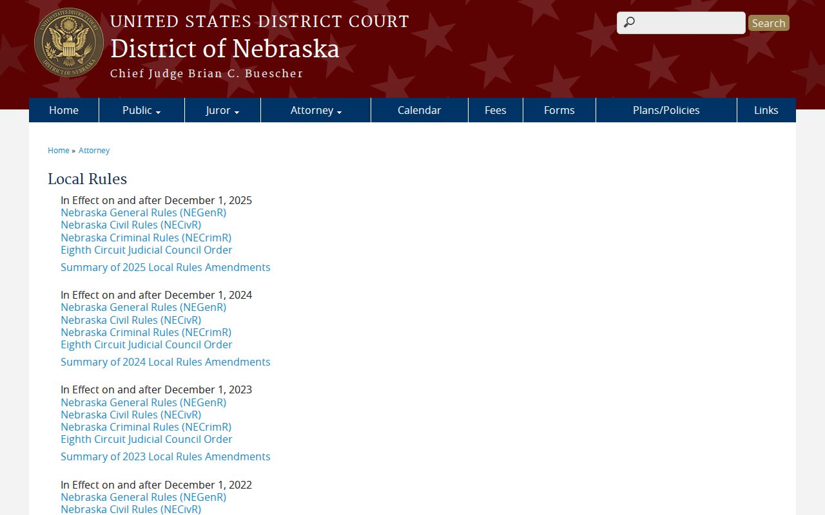This screenshot has width=825, height=515.
Task: Open 2023 Nebraska Criminal Rules (NECrimR)
Action: [x=146, y=427]
